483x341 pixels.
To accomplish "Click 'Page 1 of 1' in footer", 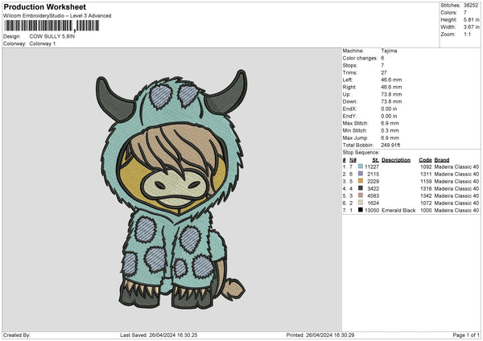I will [466, 335].
